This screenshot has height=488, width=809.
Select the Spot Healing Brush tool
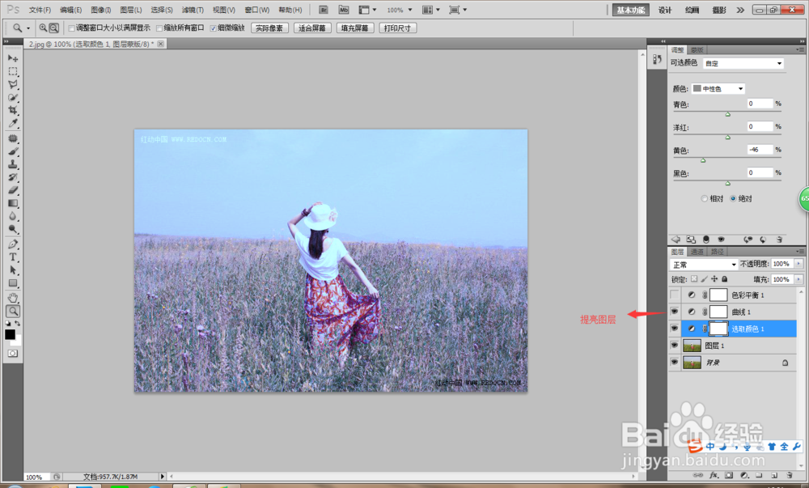coord(13,138)
